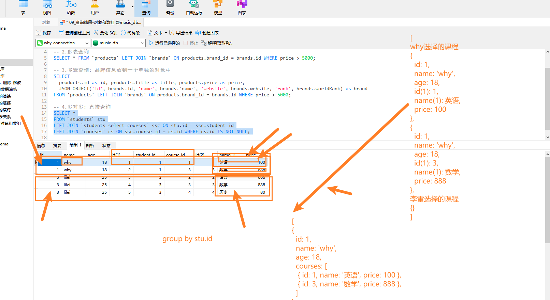Open the 表 (Table) objects icon

(23, 7)
